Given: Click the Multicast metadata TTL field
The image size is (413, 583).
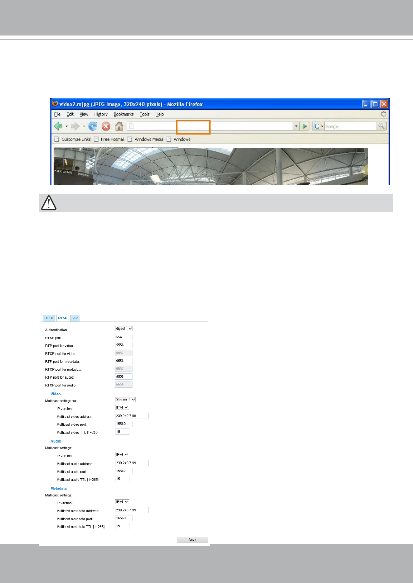Looking at the screenshot, I should [122, 526].
